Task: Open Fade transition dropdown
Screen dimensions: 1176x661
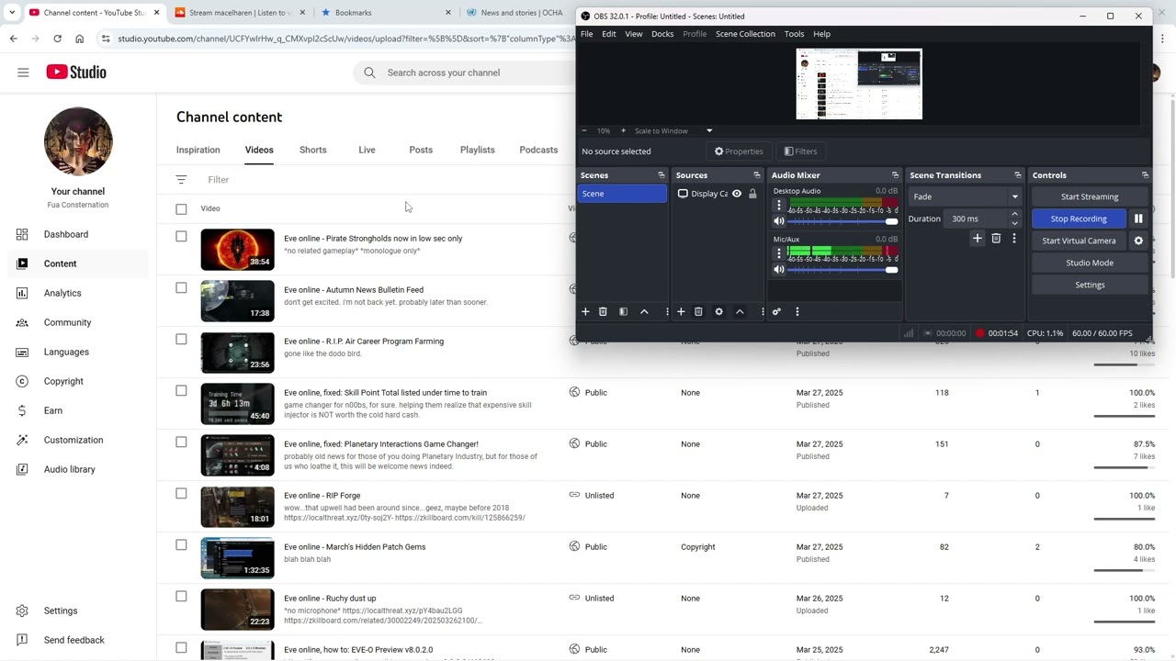Action: [x=966, y=196]
